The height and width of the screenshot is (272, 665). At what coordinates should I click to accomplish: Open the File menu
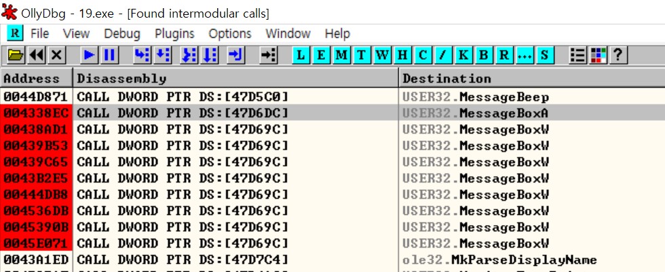tap(40, 33)
